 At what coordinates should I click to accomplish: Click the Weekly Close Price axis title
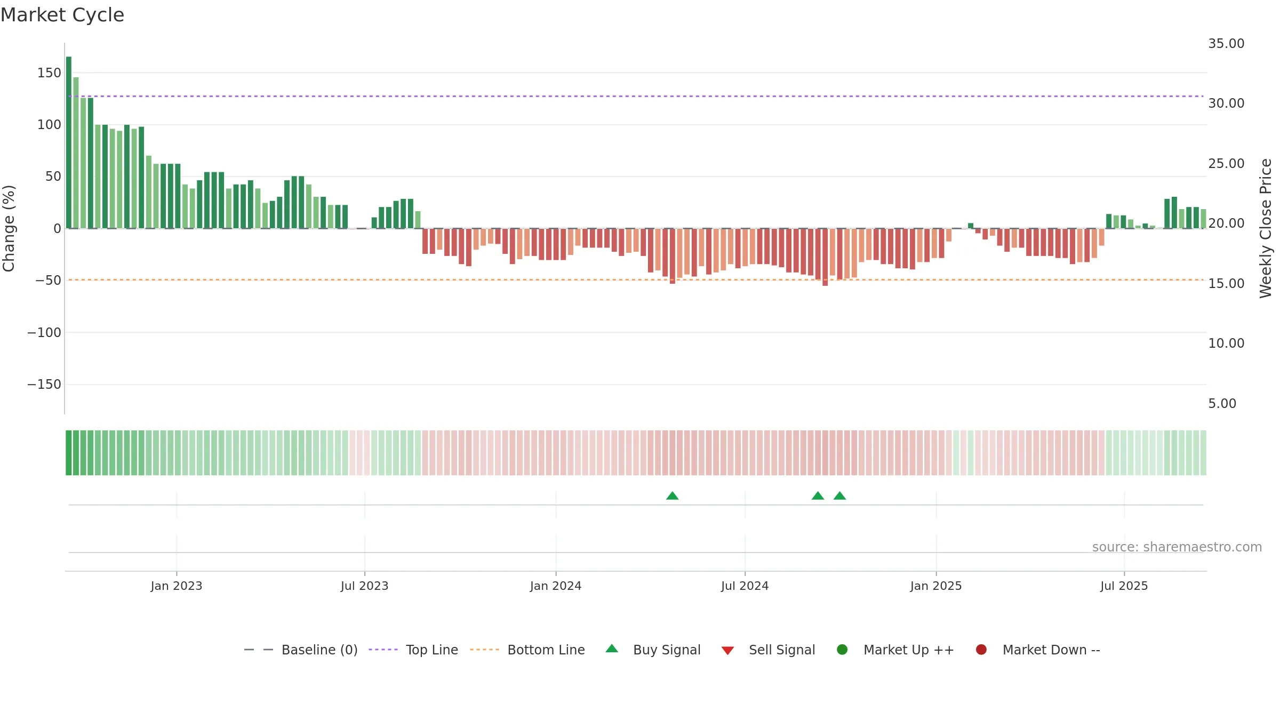1266,228
